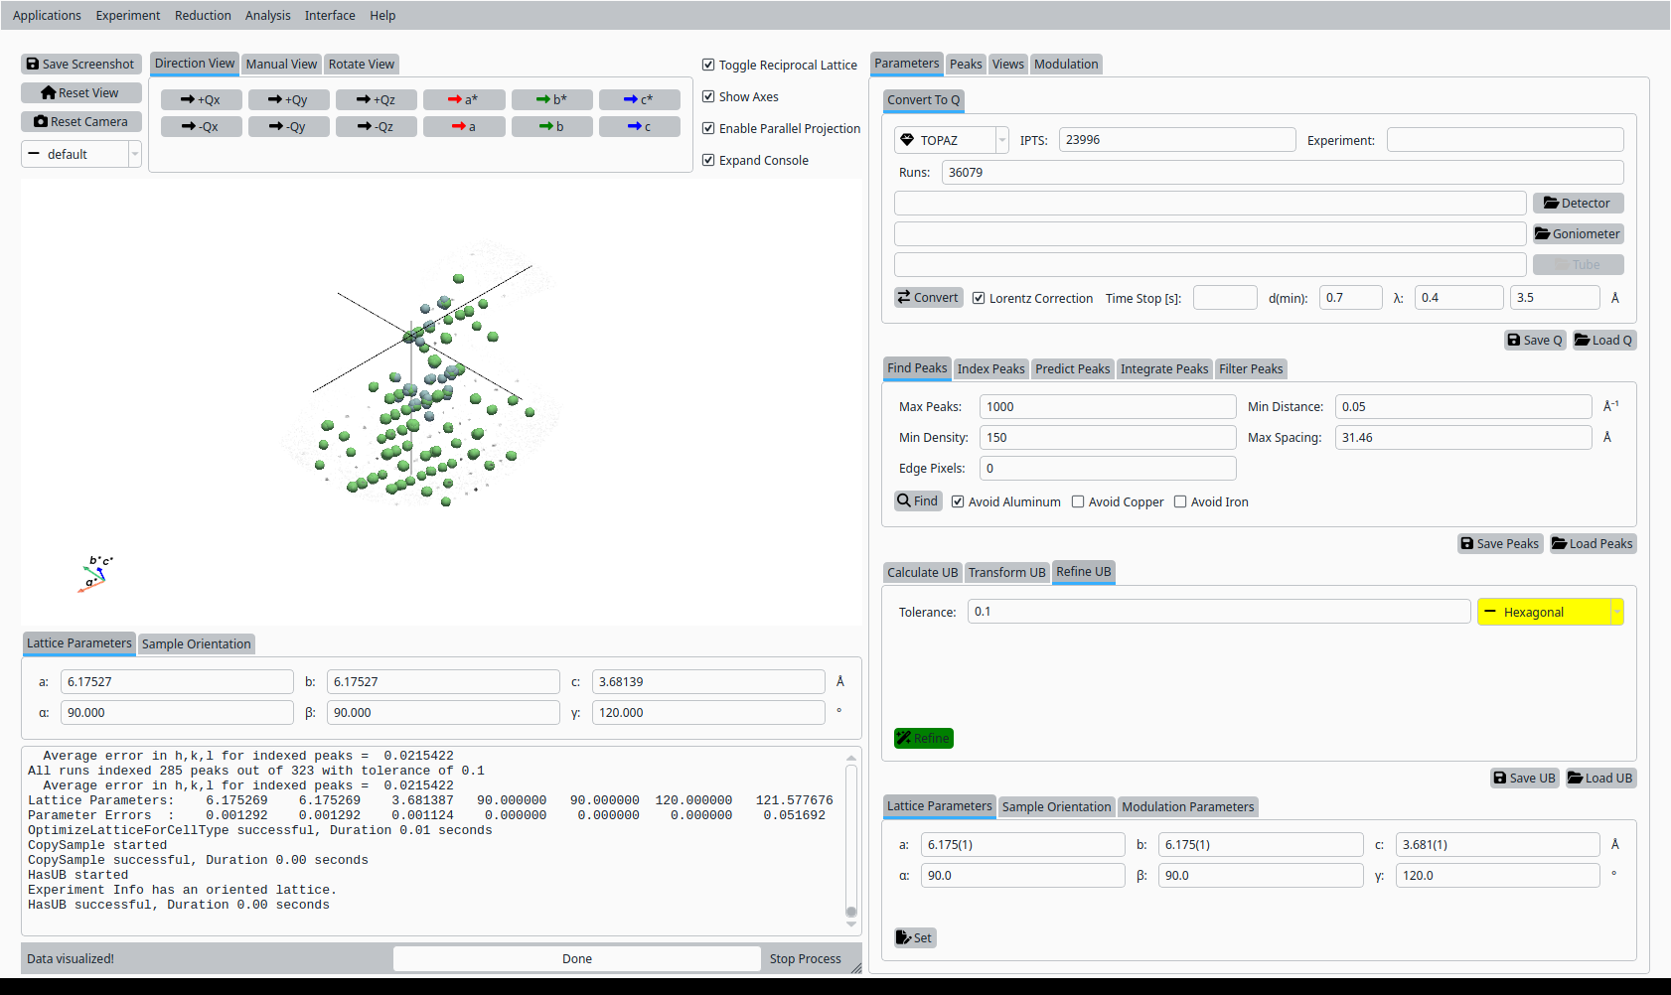The image size is (1671, 995).
Task: Enable the Avoid Copper option
Action: coord(1078,502)
